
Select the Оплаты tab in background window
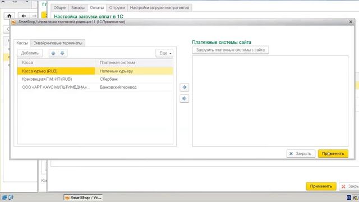[x=96, y=7]
